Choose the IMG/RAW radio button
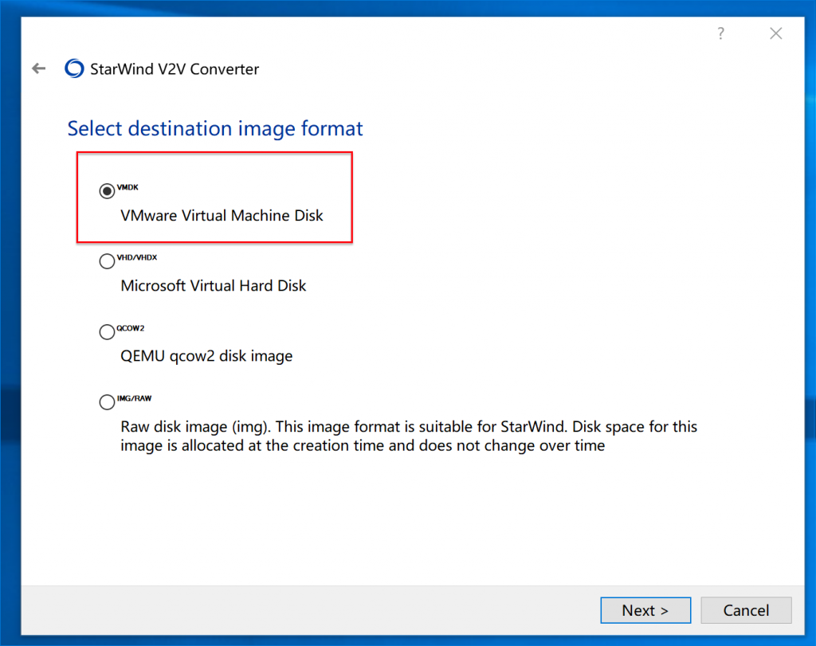The height and width of the screenshot is (646, 816). coord(107,402)
